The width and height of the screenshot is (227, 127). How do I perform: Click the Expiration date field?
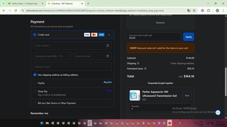click(x=52, y=56)
